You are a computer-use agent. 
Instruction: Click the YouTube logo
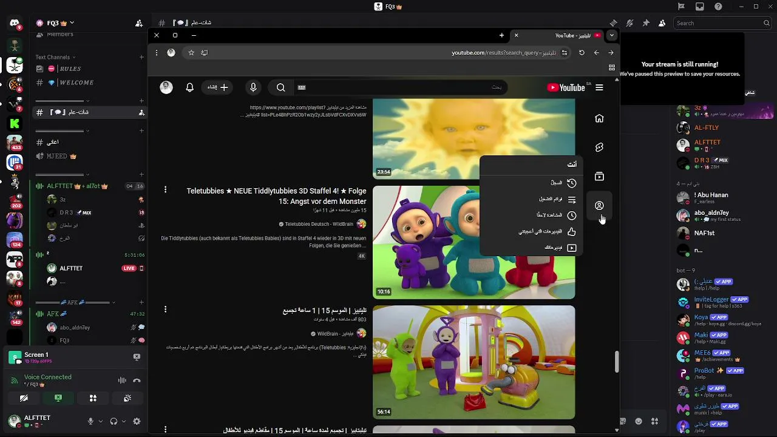[566, 87]
